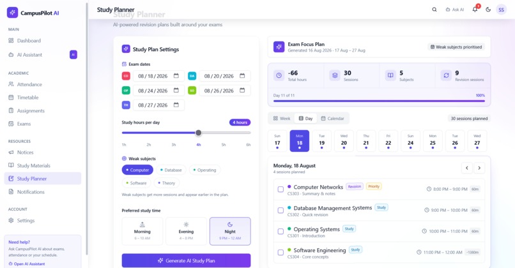Image resolution: width=515 pixels, height=268 pixels.
Task: Go to next day with right chevron
Action: 479,168
